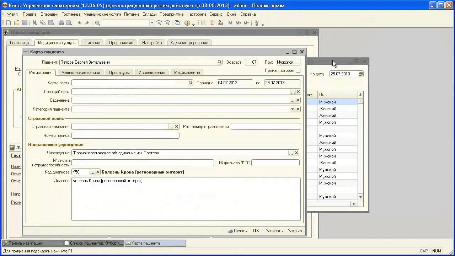Click the Windows list toolbar icon
This screenshot has height=256, width=455.
177,23
